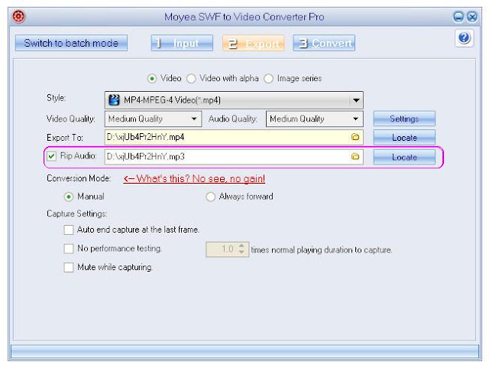Click the folder icon in Rip Audio field
This screenshot has width=489, height=365.
click(x=355, y=156)
